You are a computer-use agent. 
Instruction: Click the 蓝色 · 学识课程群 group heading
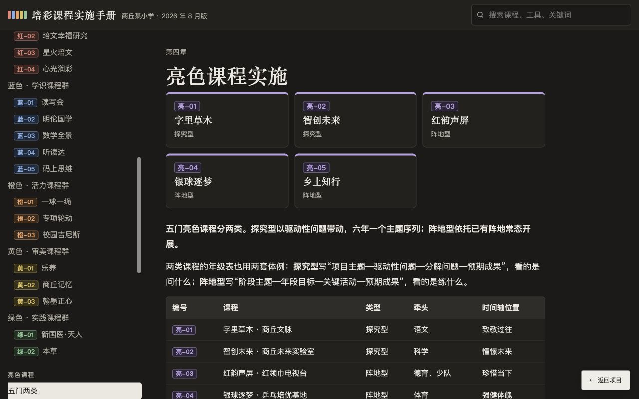pyautogui.click(x=38, y=86)
